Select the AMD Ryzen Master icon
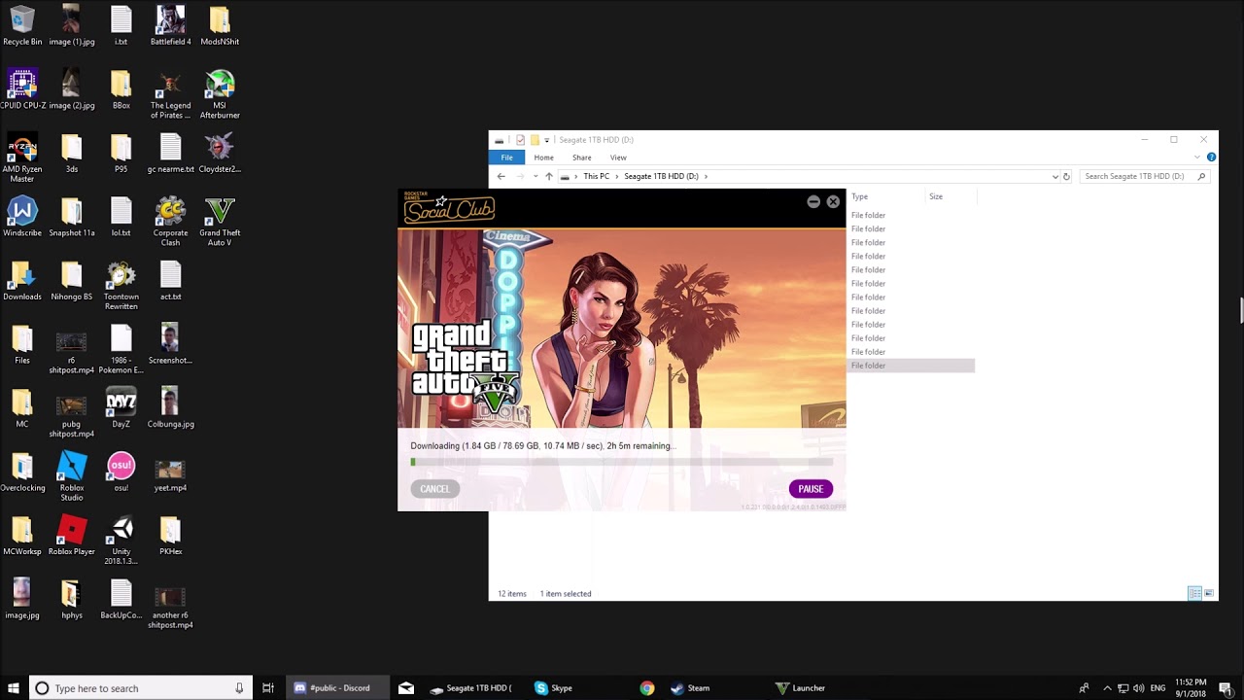Image resolution: width=1244 pixels, height=700 pixels. coord(21,158)
